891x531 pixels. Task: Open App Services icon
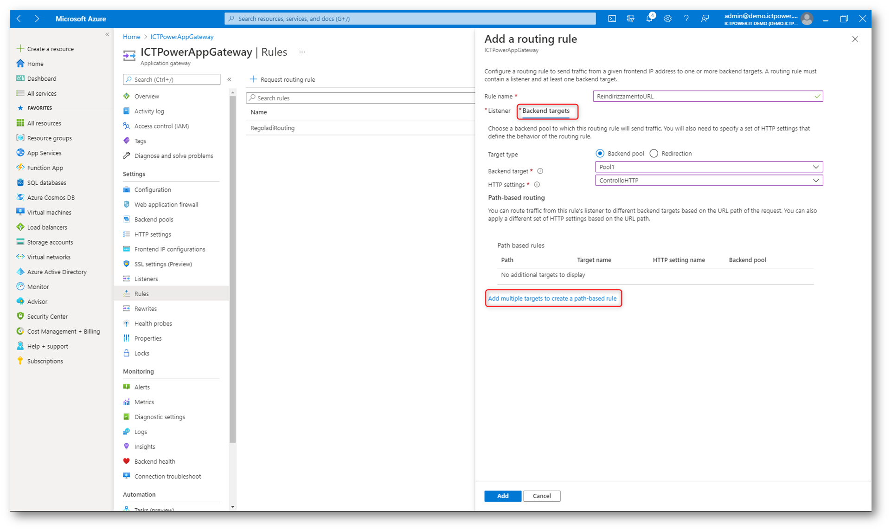pyautogui.click(x=20, y=153)
